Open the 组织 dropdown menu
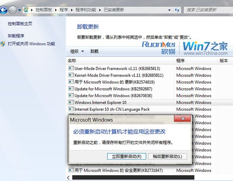 [77, 51]
